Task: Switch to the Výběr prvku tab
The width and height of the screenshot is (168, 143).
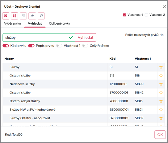Action: point(13,23)
